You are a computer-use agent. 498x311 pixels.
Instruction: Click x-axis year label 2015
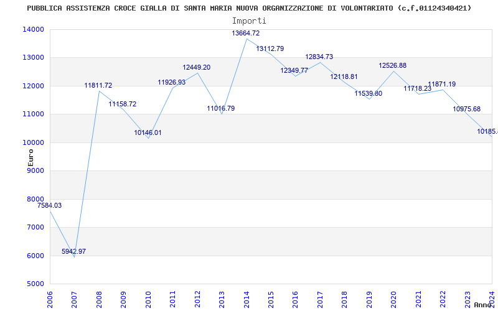coord(271,299)
